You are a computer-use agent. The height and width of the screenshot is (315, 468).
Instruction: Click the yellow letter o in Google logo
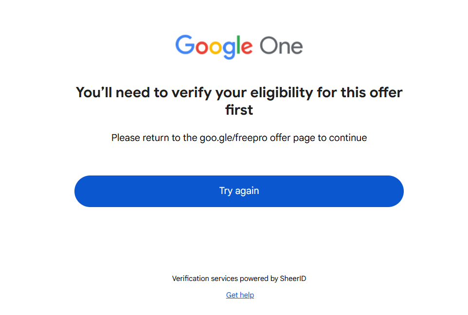point(216,48)
